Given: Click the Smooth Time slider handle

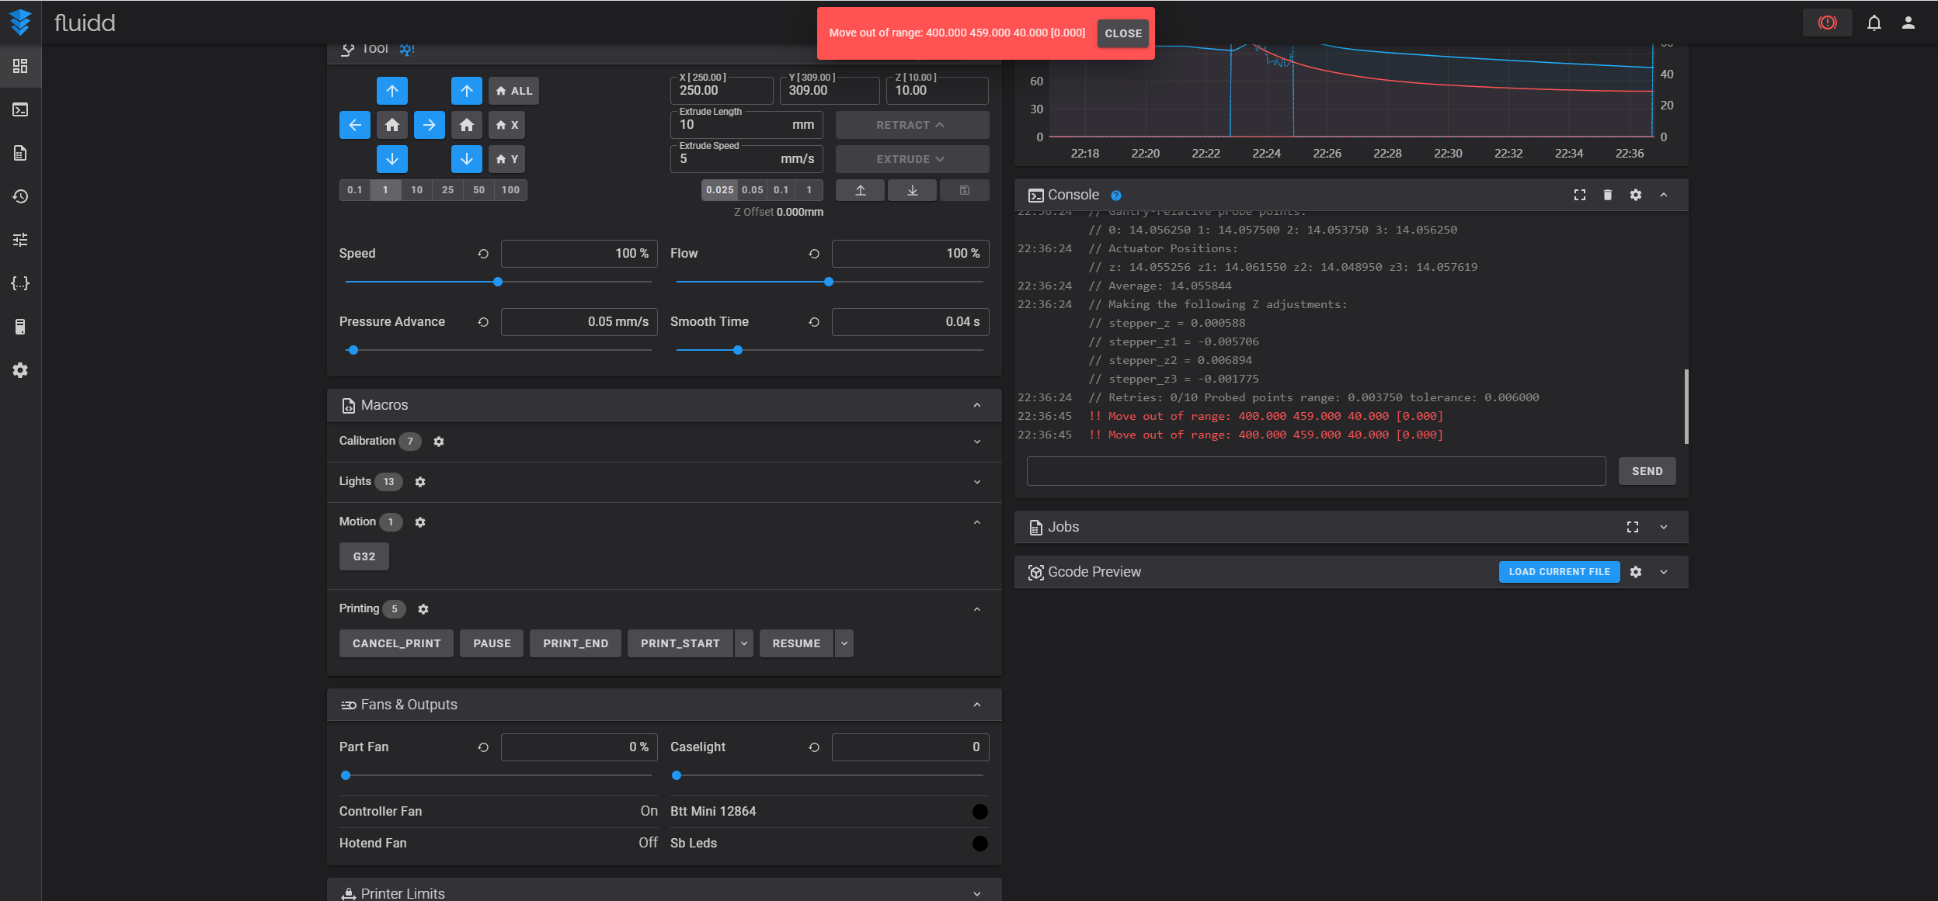Looking at the screenshot, I should [738, 350].
